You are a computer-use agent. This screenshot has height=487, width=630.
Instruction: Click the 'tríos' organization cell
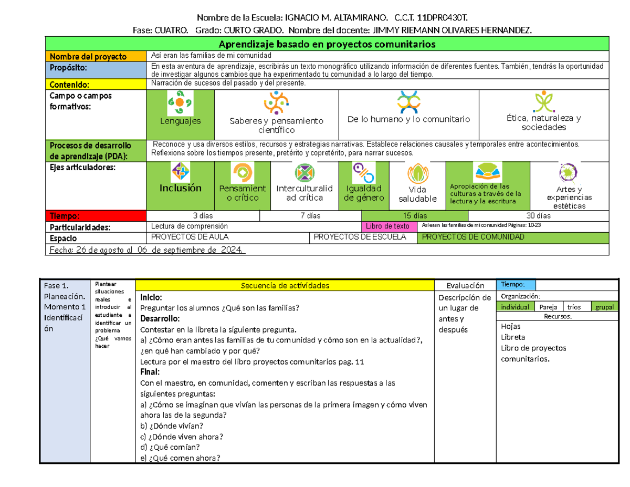tap(576, 307)
